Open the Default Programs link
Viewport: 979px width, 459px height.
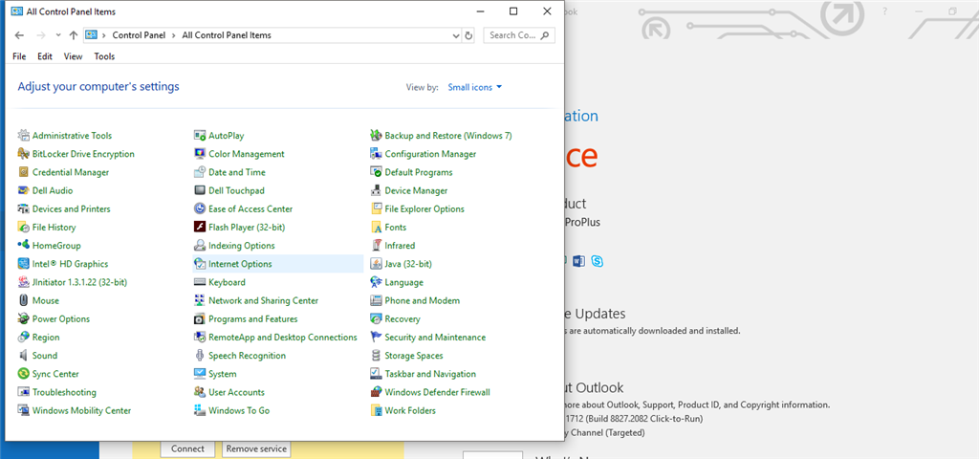pos(419,172)
